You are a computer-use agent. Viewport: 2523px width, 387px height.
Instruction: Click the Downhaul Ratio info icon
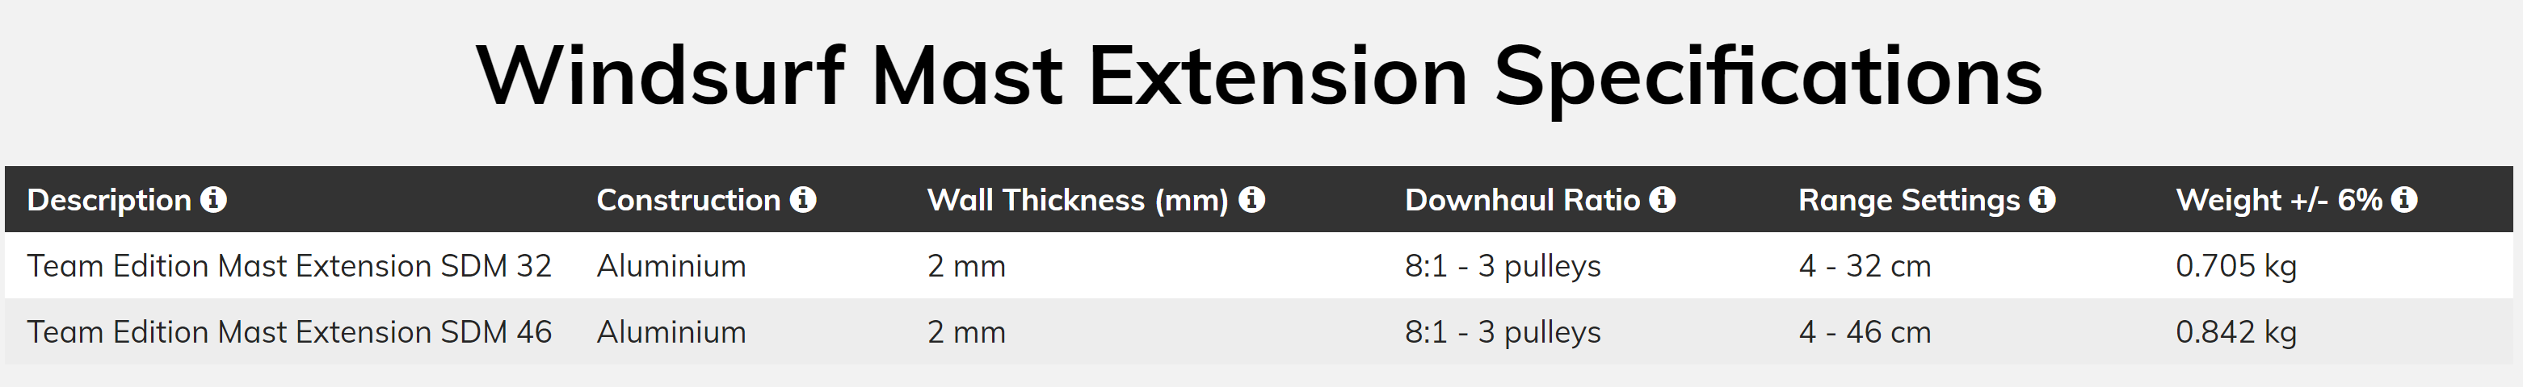click(1662, 199)
